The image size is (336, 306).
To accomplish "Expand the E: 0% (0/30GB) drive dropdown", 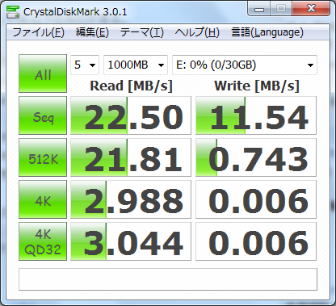I will pyautogui.click(x=245, y=65).
